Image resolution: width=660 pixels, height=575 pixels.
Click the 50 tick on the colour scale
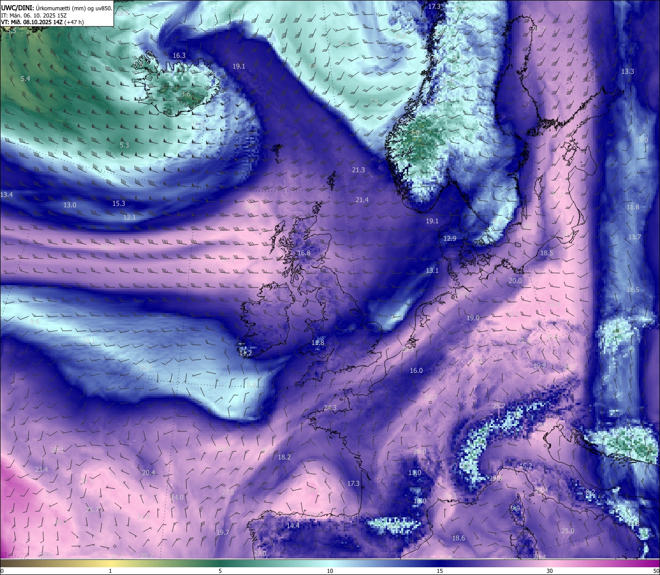coord(656,571)
